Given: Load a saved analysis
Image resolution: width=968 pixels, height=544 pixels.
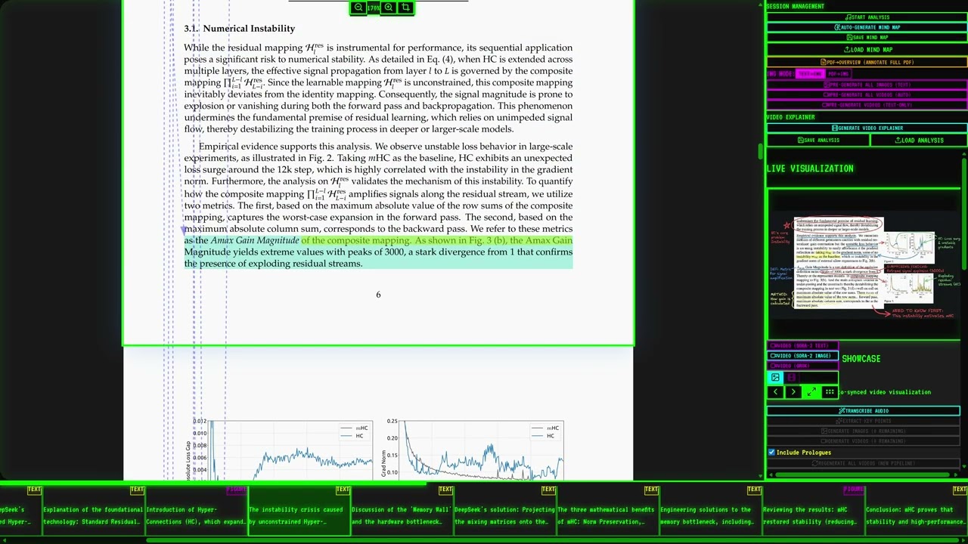Looking at the screenshot, I should tap(919, 140).
